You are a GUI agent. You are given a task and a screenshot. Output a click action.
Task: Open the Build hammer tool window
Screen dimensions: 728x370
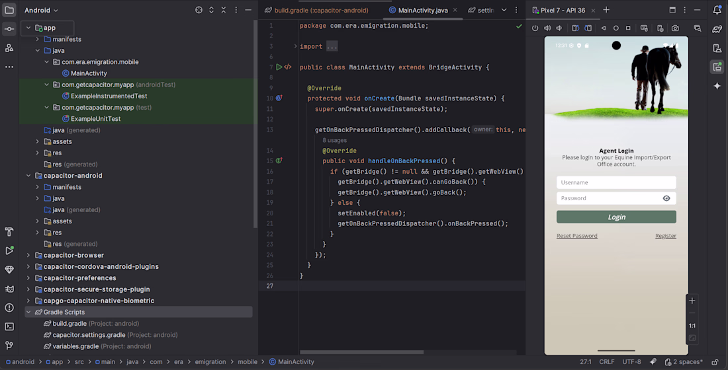[x=9, y=231]
